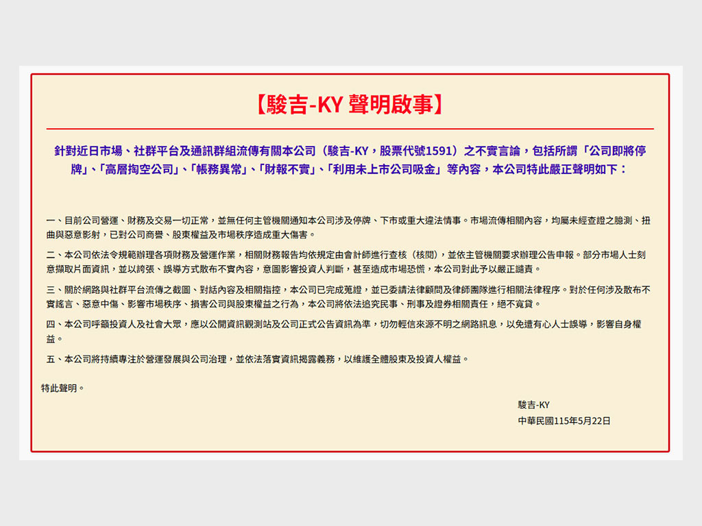This screenshot has height=526, width=702.
Task: Click the signature 駿吉-KY near the date
Action: coord(533,405)
